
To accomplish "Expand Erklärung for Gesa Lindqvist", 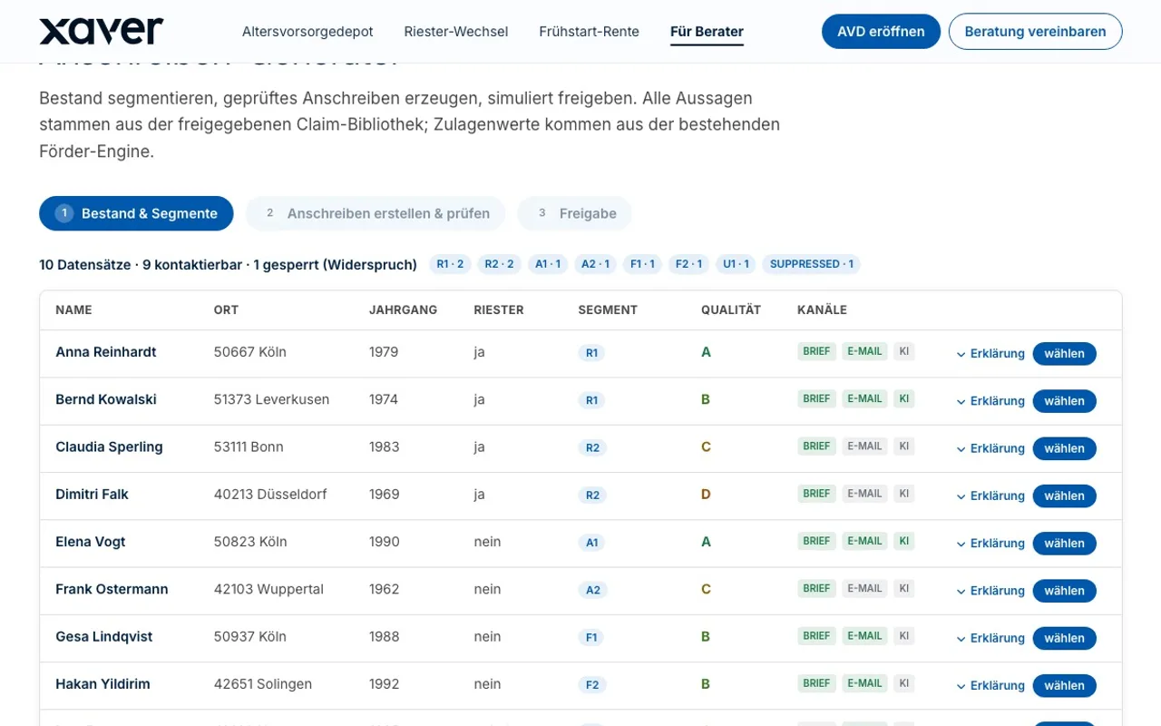I will point(990,638).
